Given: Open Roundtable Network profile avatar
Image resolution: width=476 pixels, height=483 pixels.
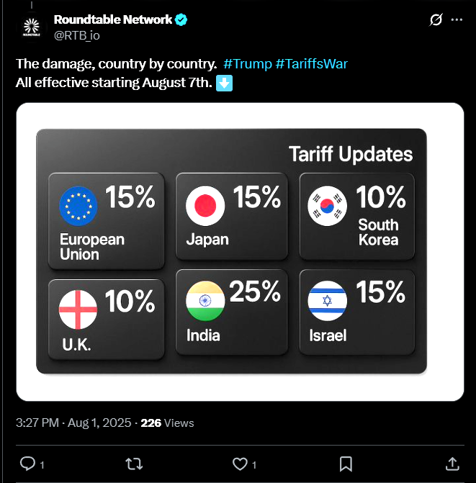Looking at the screenshot, I should [x=32, y=27].
